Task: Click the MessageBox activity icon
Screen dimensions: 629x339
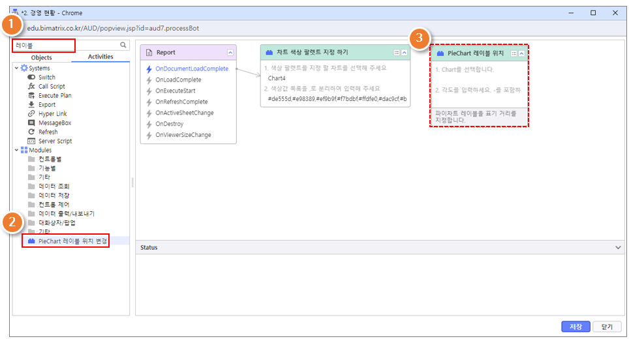Action: coord(31,123)
